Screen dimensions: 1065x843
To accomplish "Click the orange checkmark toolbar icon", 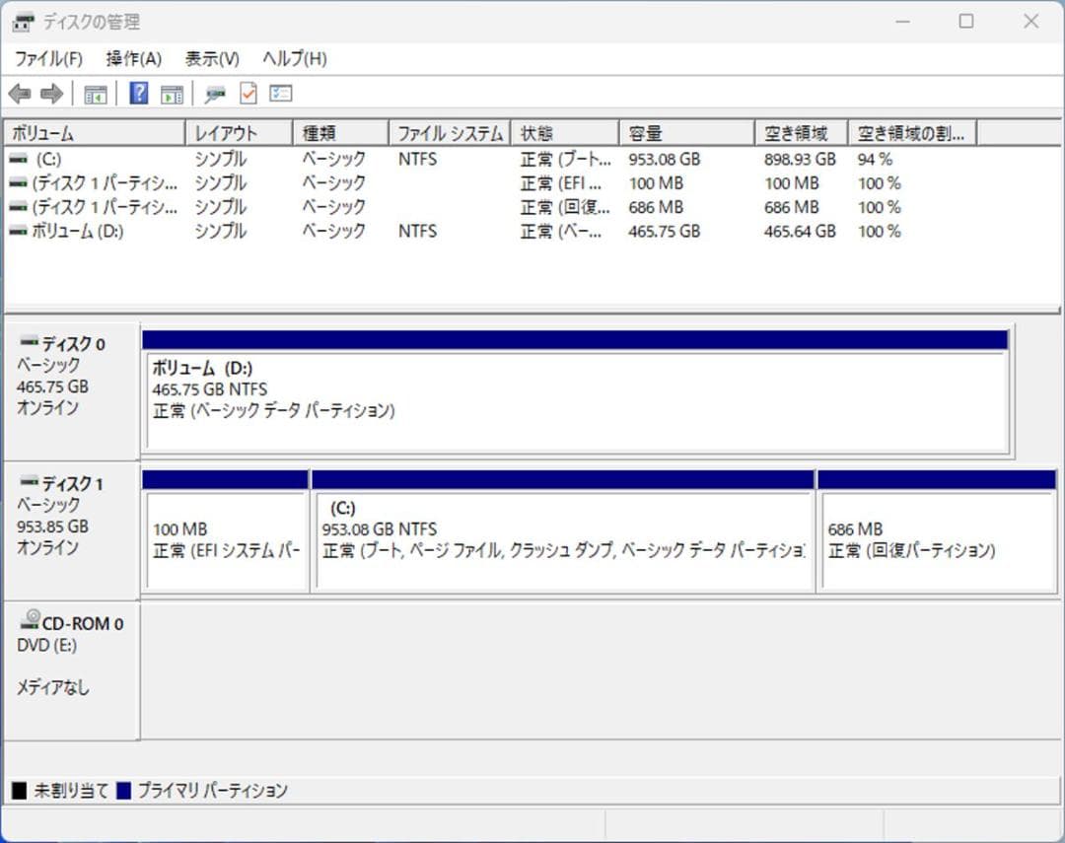I will click(x=248, y=93).
